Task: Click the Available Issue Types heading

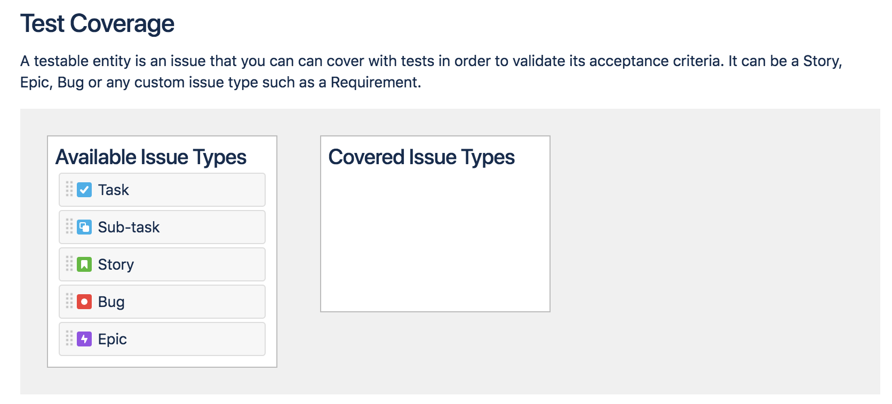Action: tap(151, 157)
